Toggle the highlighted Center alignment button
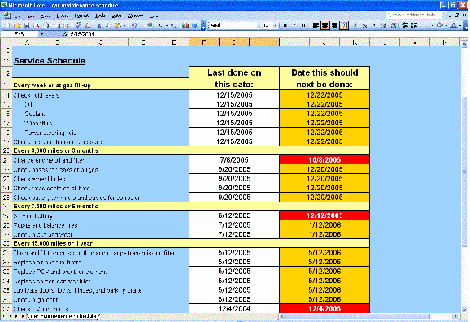The width and height of the screenshot is (470, 322). click(x=325, y=25)
